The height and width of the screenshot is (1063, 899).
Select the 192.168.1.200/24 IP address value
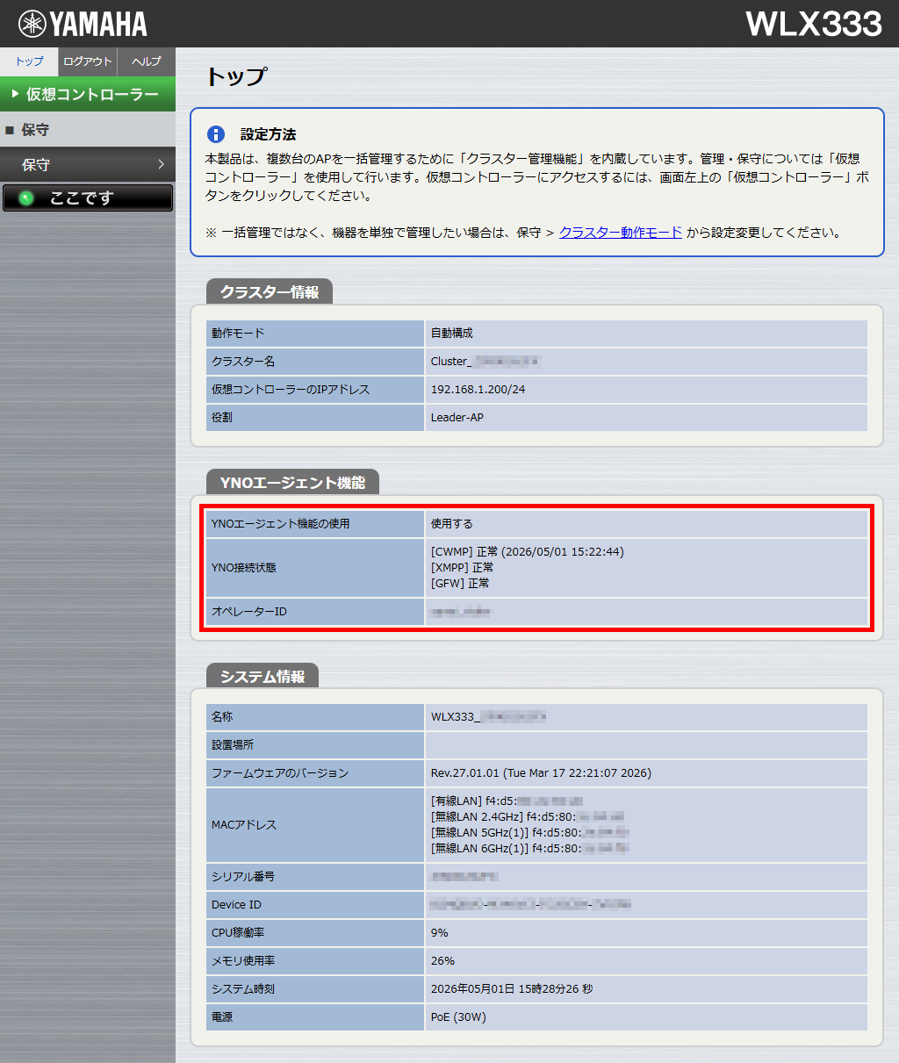478,390
